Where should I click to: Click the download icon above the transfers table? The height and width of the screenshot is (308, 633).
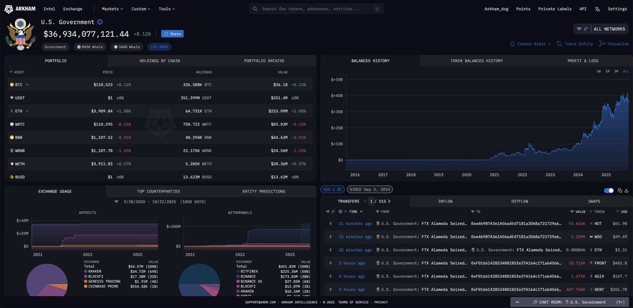626,190
